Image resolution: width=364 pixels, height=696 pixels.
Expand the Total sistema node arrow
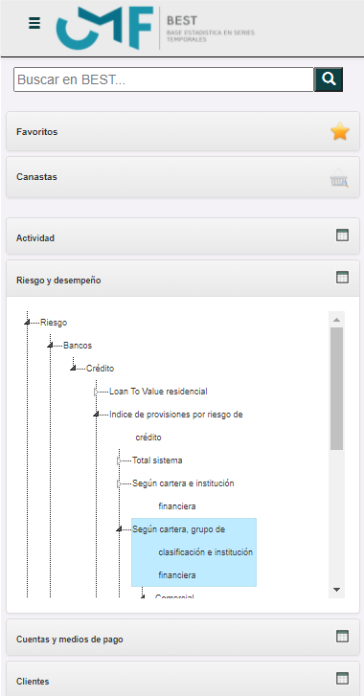pyautogui.click(x=119, y=460)
